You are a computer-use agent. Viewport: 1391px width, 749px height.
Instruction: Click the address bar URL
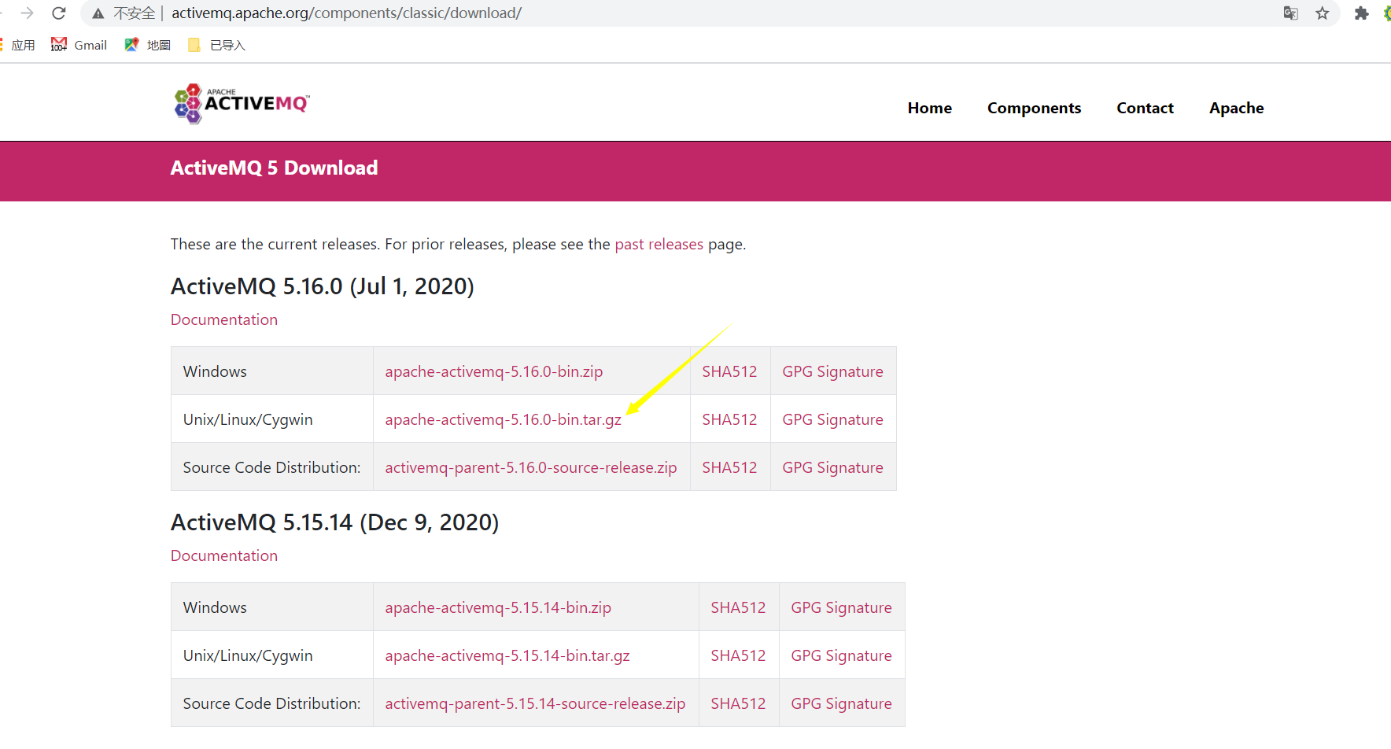tap(346, 13)
